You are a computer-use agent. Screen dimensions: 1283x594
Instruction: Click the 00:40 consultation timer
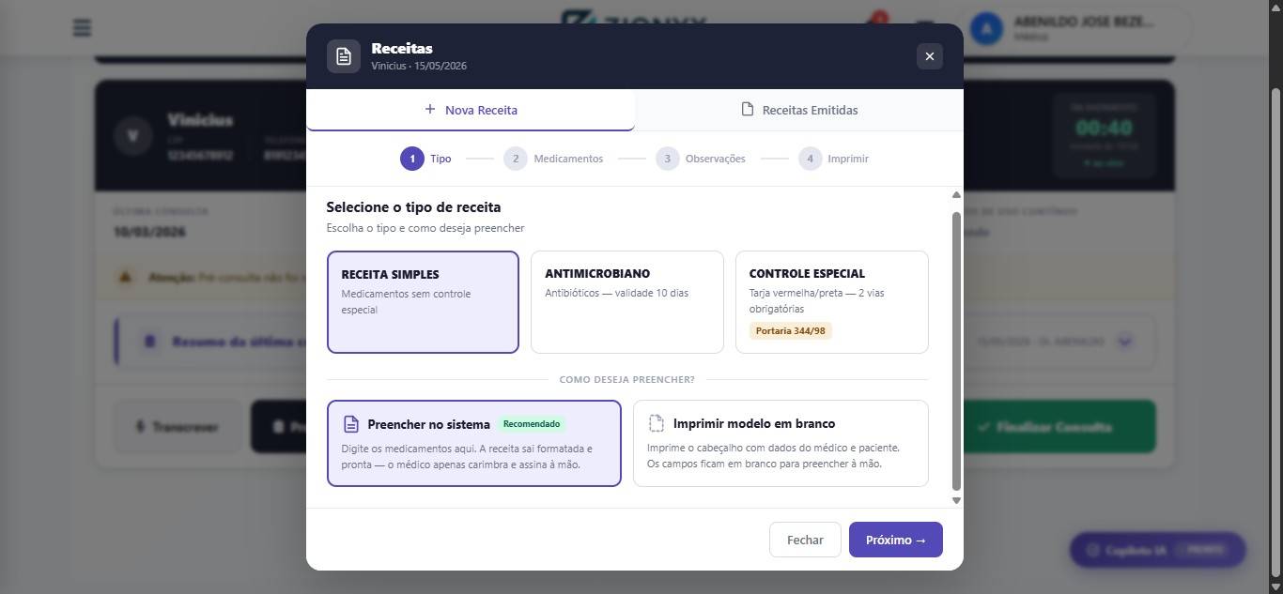pyautogui.click(x=1105, y=128)
